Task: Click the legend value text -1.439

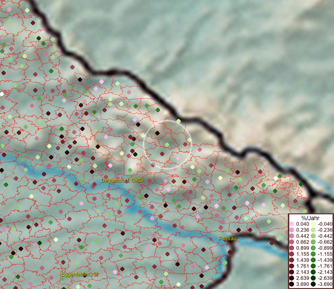Action: pyautogui.click(x=325, y=260)
